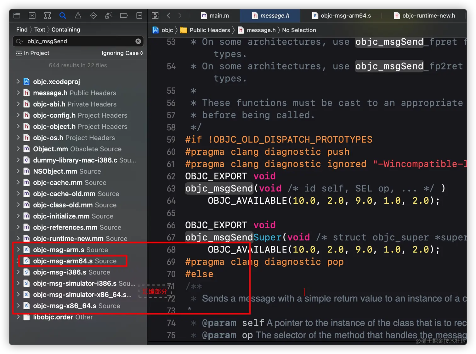Open the Ignoring Case dropdown

(122, 53)
